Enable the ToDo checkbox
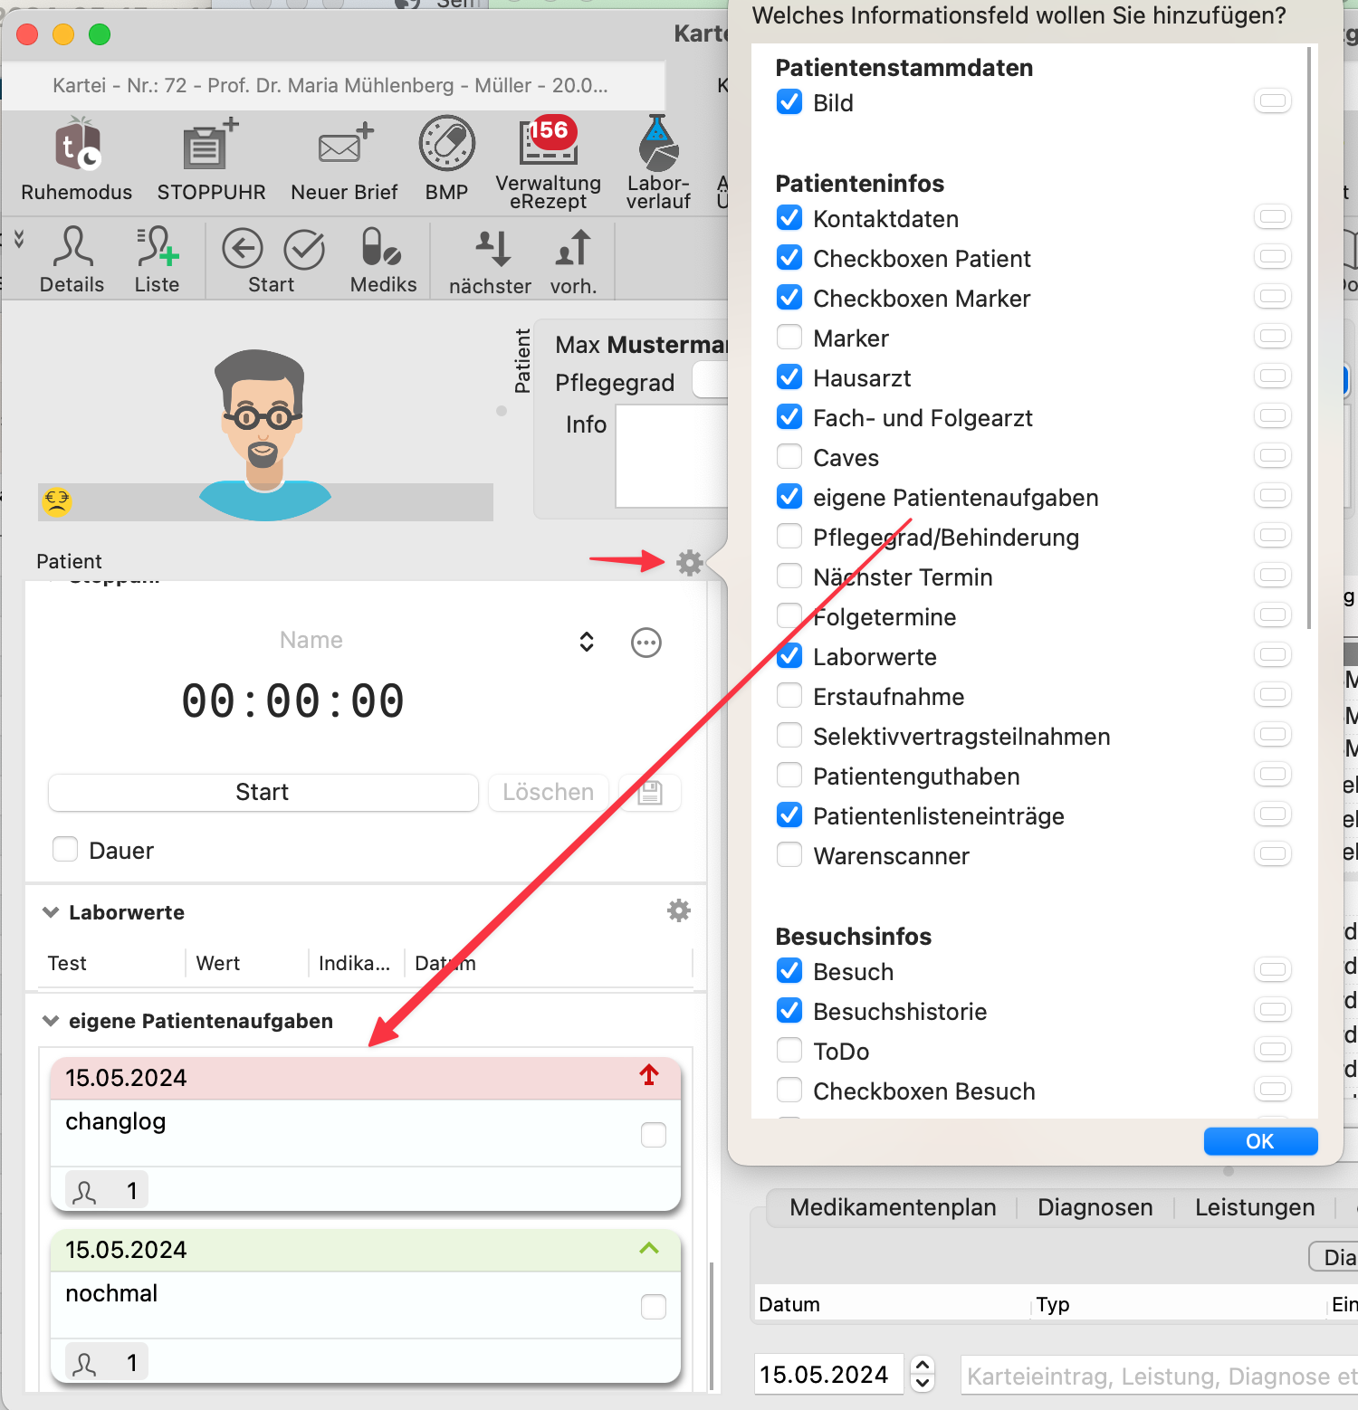Image resolution: width=1358 pixels, height=1410 pixels. tap(789, 1050)
